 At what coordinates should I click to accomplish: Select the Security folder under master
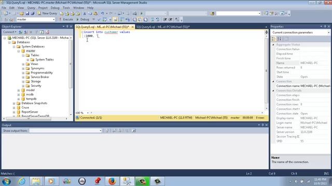pyautogui.click(x=36, y=86)
